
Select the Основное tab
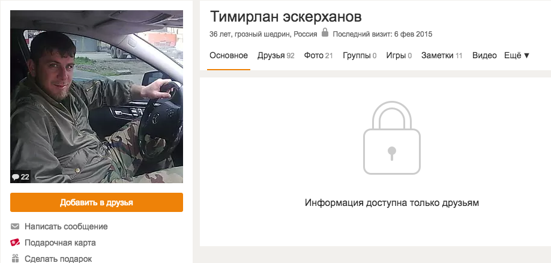pos(229,55)
